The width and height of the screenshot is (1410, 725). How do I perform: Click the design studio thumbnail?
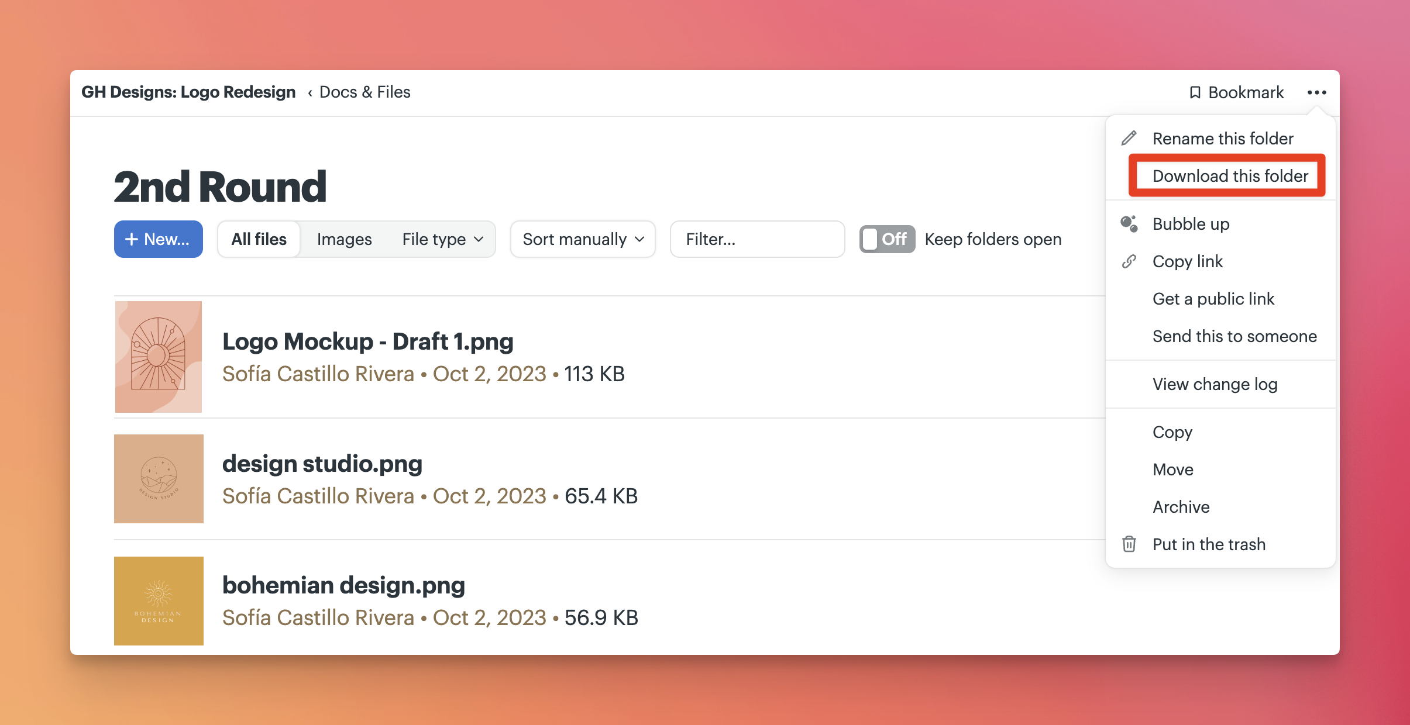click(x=159, y=479)
